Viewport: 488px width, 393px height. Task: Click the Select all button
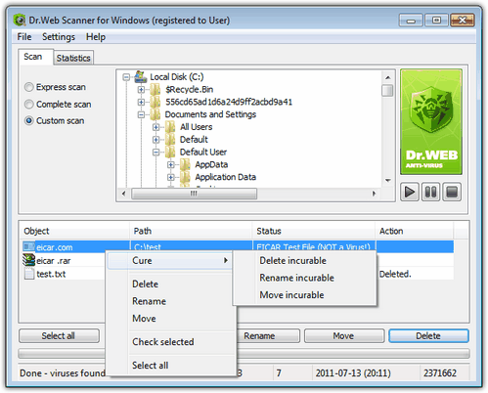click(59, 336)
